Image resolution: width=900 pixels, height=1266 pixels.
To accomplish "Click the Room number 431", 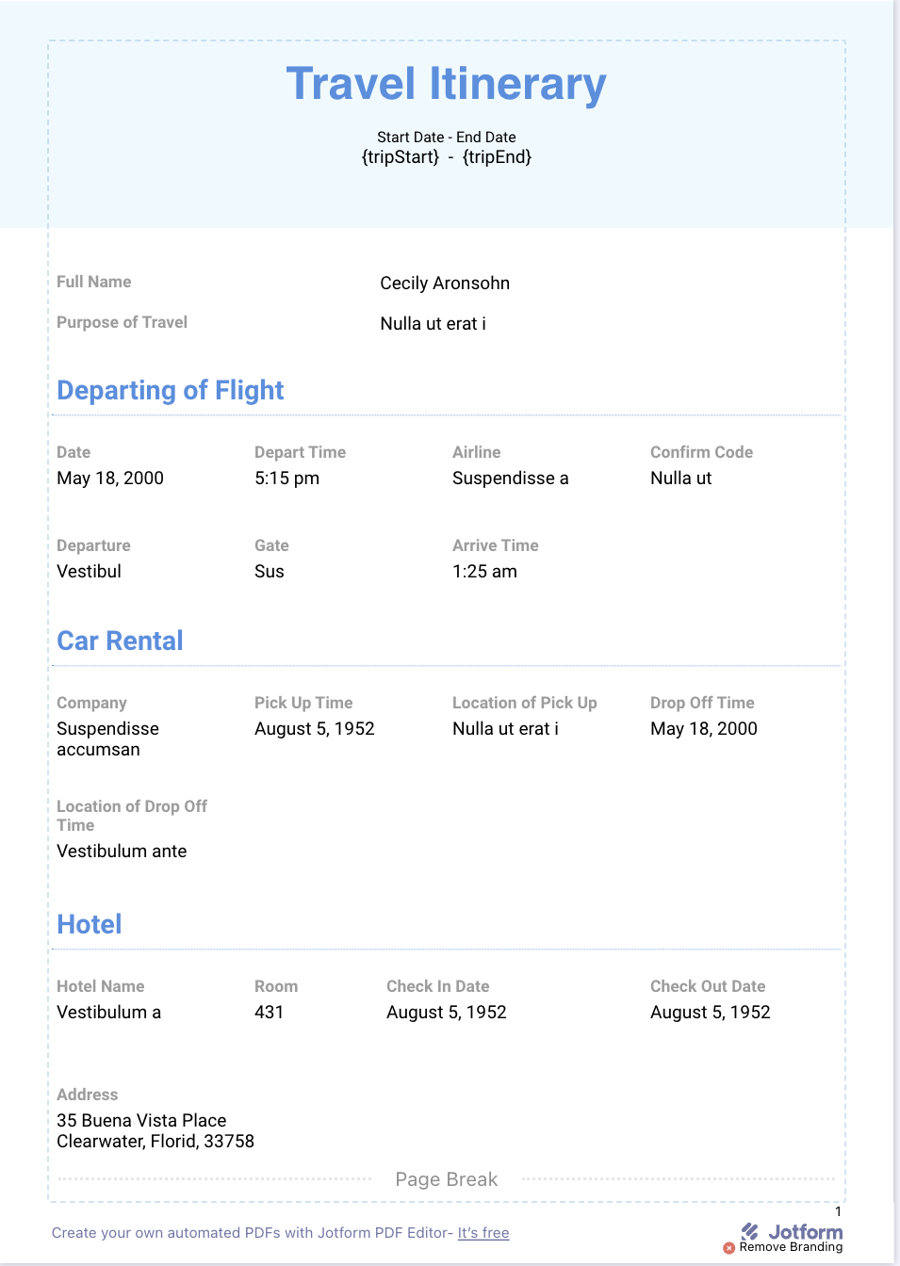I will point(270,1013).
